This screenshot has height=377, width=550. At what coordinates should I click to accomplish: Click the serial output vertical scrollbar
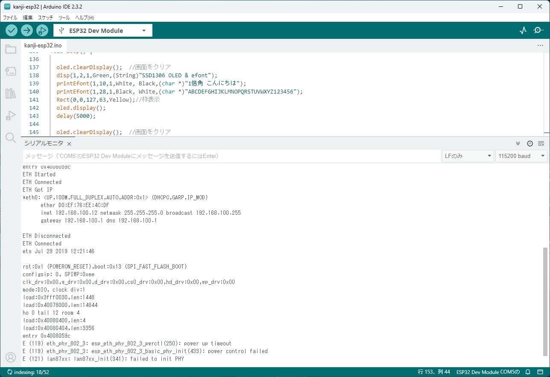(x=545, y=301)
